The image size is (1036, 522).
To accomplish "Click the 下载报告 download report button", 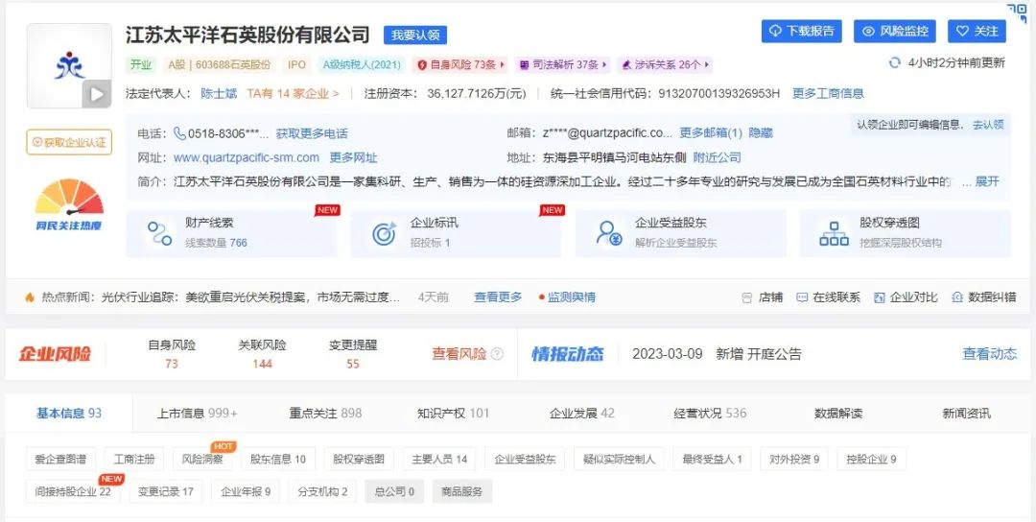I will pyautogui.click(x=801, y=31).
